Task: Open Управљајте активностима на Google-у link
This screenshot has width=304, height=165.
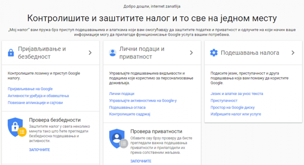Action: pyautogui.click(x=143, y=101)
